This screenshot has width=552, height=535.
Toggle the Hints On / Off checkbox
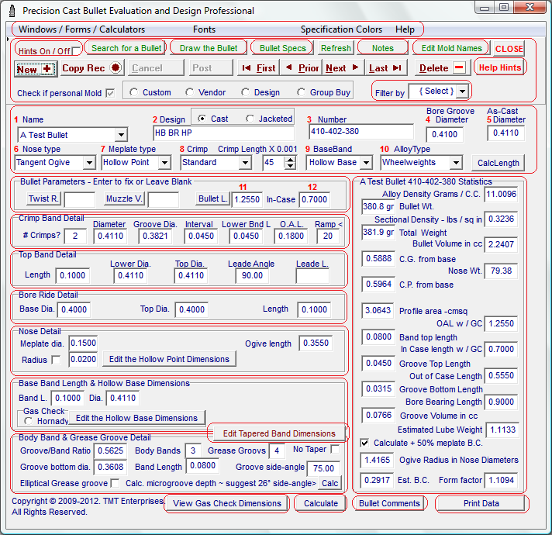pyautogui.click(x=76, y=50)
